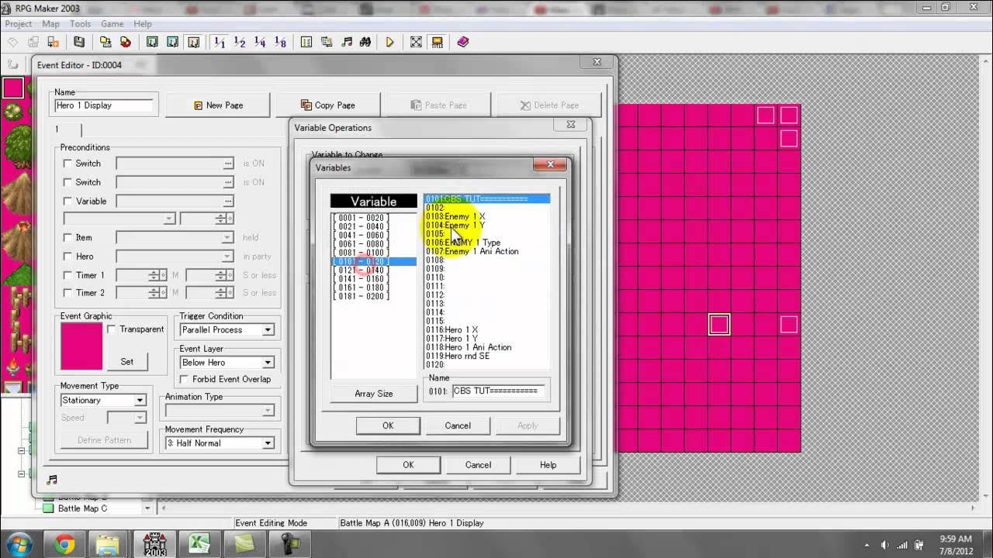The width and height of the screenshot is (993, 558).
Task: Open the Database toolbar icon
Action: tap(306, 42)
